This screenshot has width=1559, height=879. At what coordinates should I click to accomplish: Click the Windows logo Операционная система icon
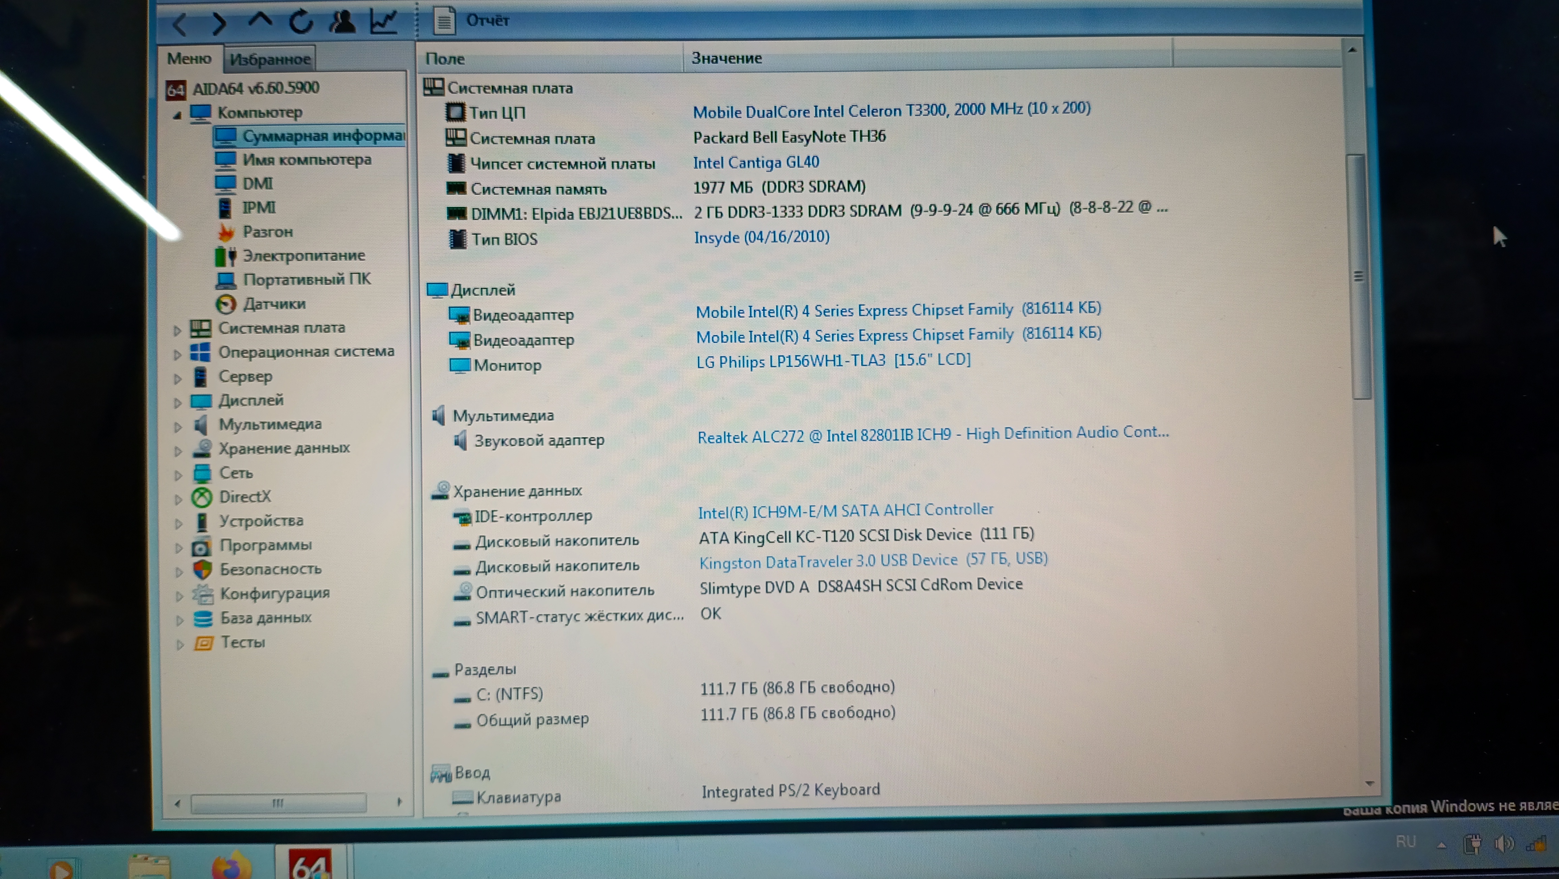tap(200, 352)
